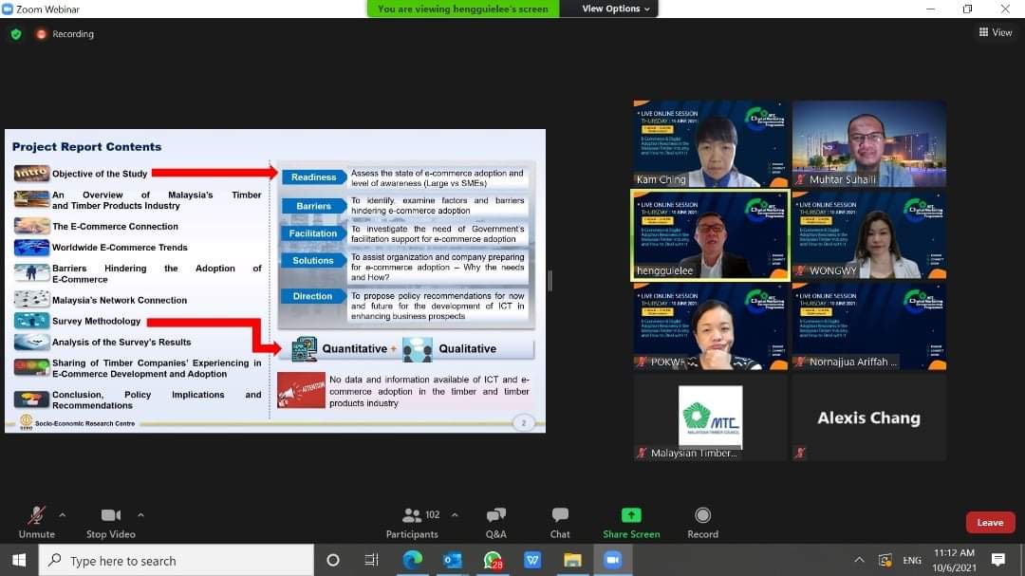Screen dimensions: 1025x576
Task: Click "Analysis of the Survey's Results" text
Action: click(121, 342)
